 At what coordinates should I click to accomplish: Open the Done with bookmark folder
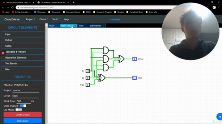coord(151,12)
